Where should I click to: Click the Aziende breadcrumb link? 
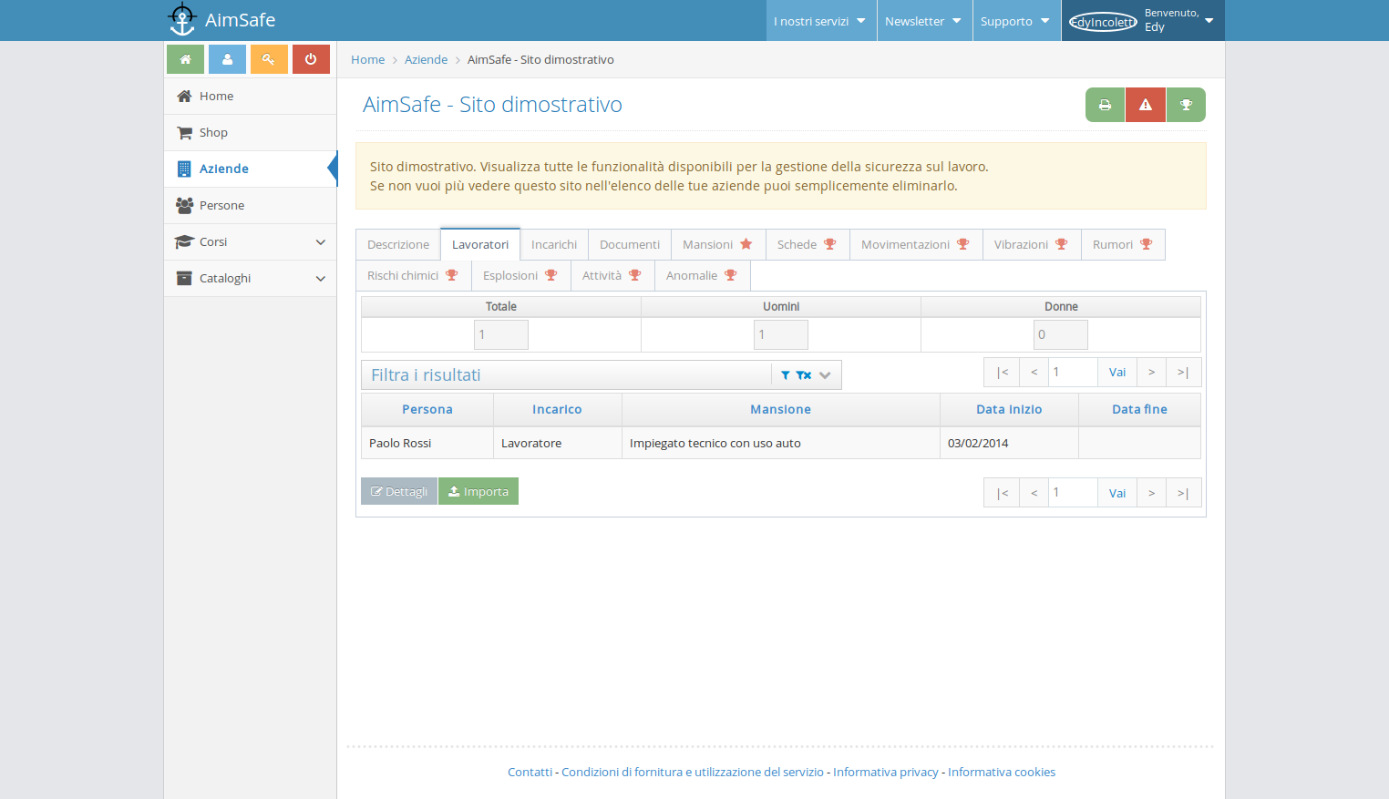coord(427,59)
